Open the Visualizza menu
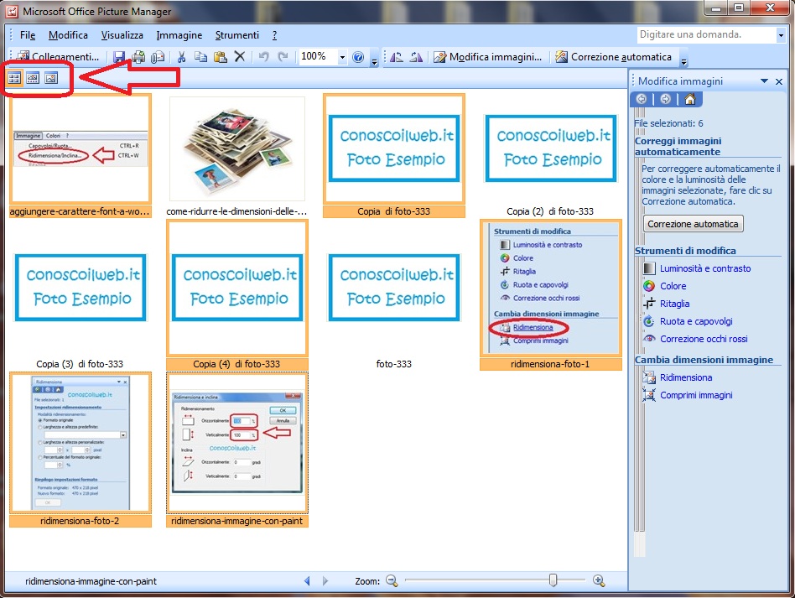This screenshot has height=598, width=795. 122,35
